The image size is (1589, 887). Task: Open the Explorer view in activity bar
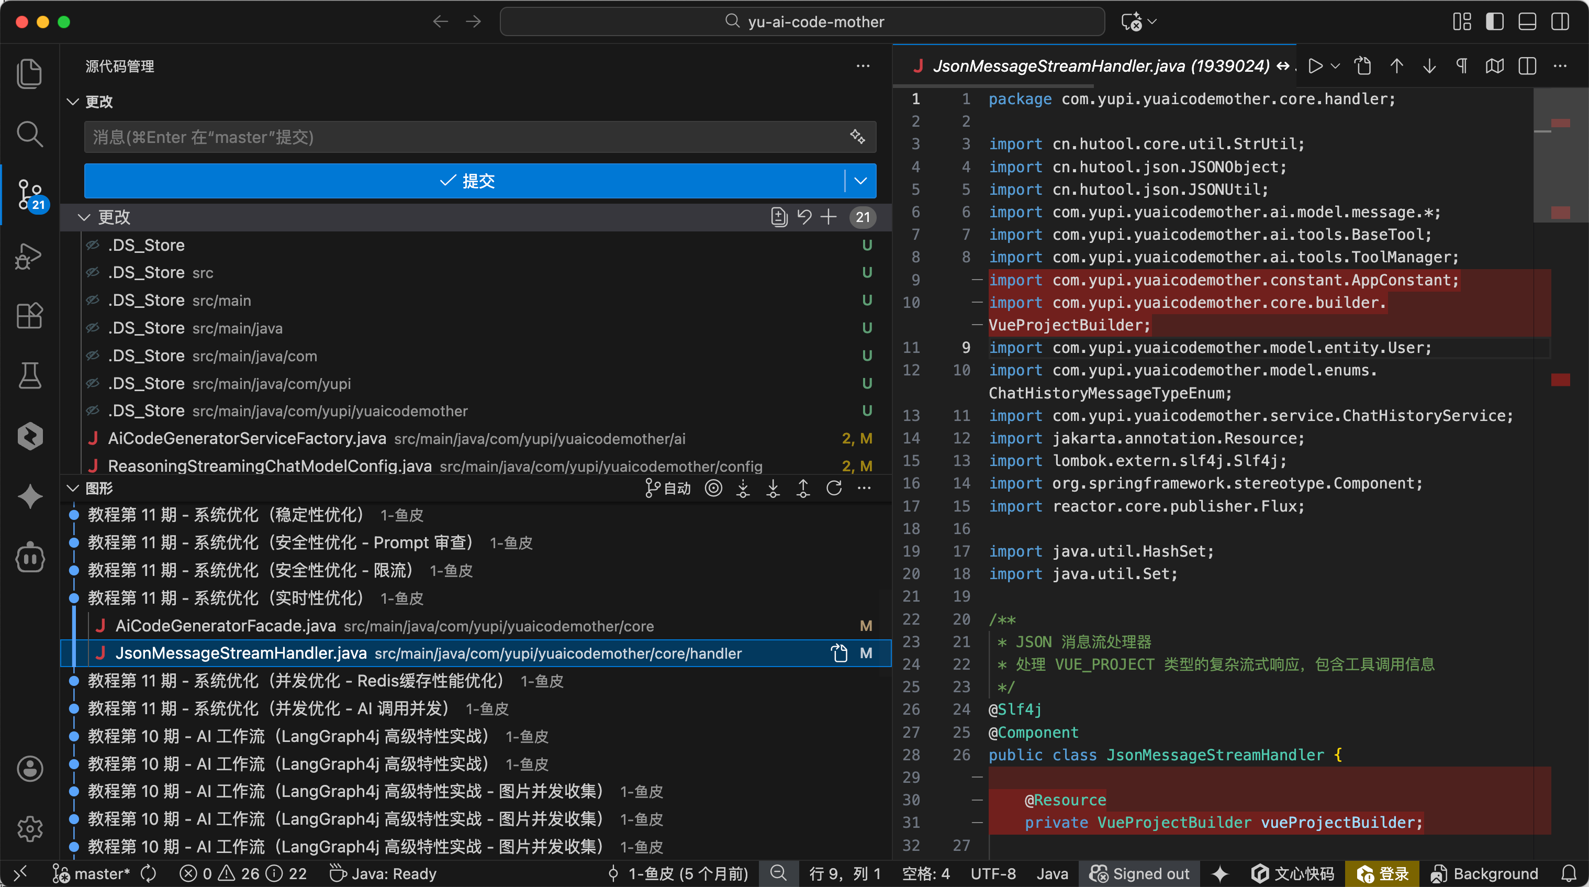[x=29, y=73]
